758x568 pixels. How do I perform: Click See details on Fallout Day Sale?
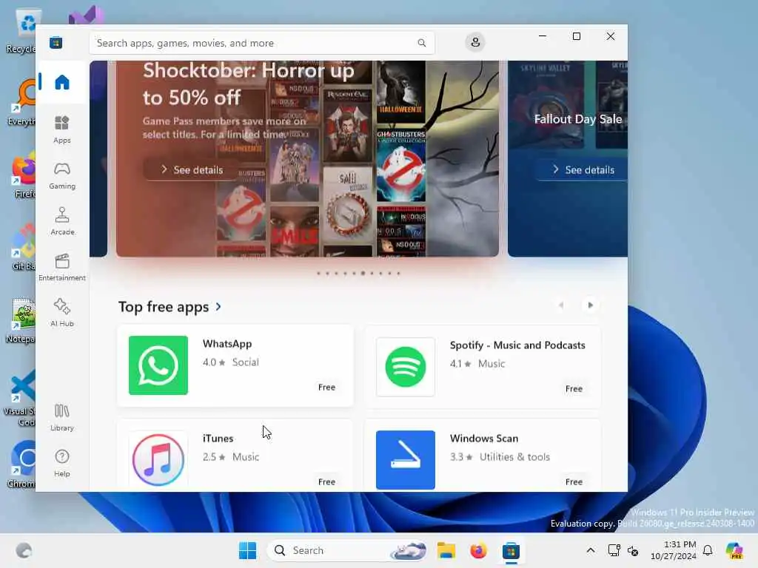583,169
